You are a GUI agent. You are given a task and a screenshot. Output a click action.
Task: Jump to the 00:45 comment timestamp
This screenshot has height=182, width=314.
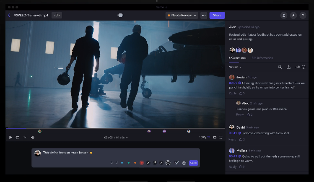pyautogui.click(x=233, y=156)
